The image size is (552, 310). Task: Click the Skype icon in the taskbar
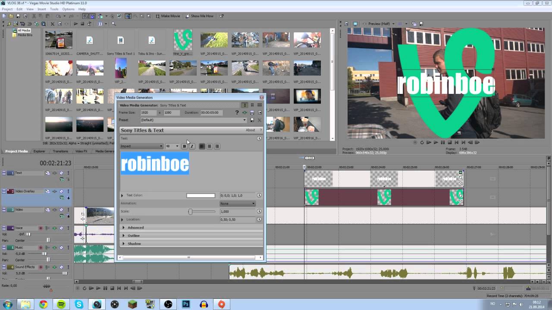click(x=79, y=304)
